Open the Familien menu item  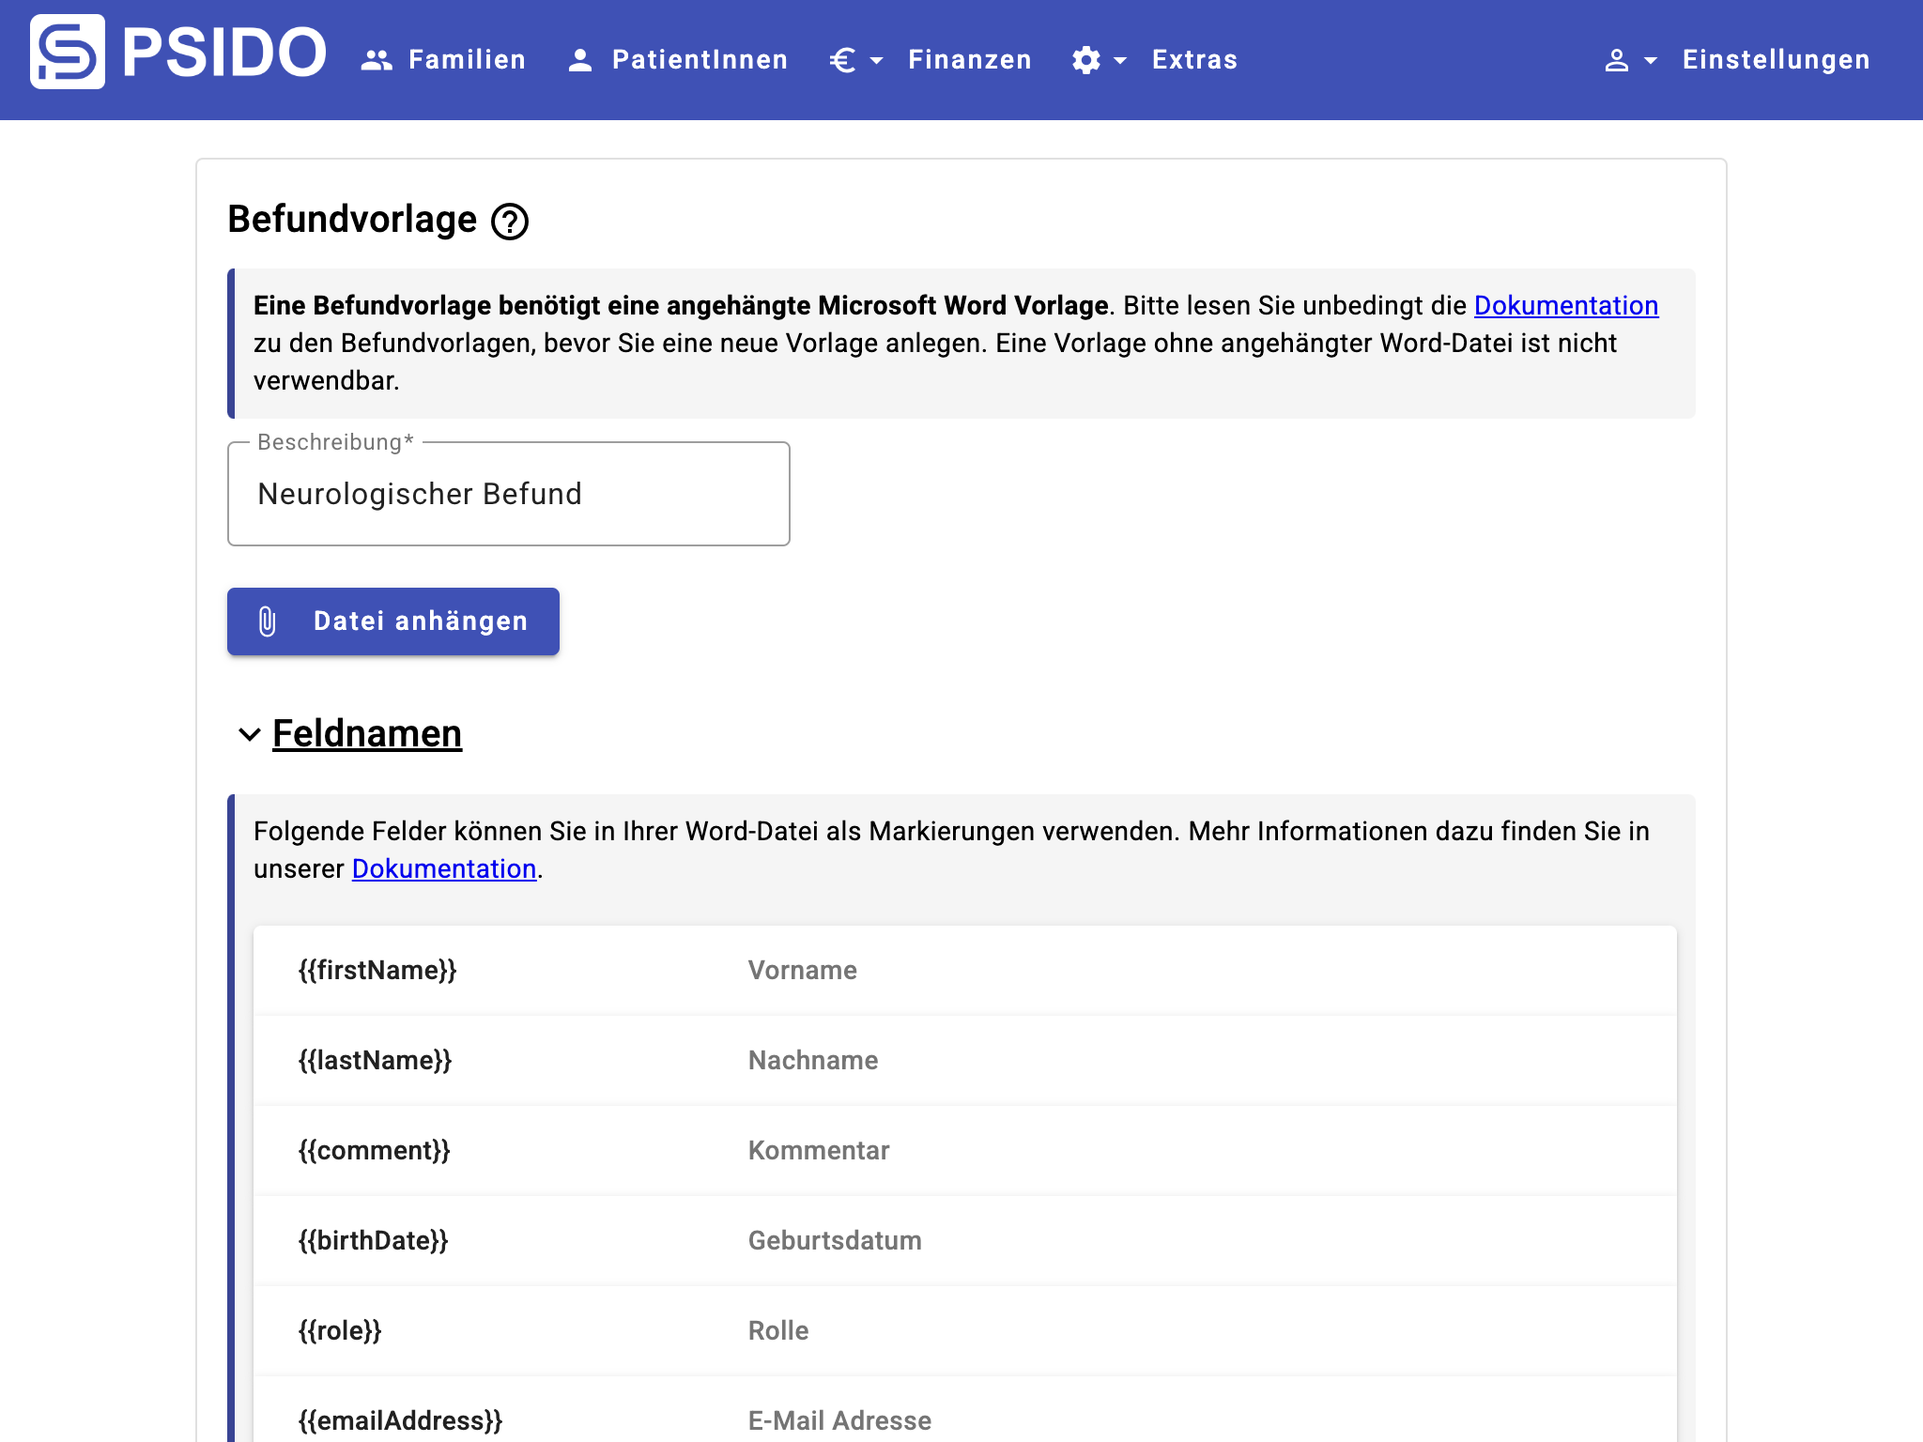[x=467, y=60]
